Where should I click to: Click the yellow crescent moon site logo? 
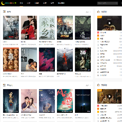coord(3,3)
